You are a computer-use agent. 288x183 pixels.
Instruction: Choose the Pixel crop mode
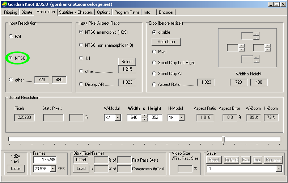(x=154, y=52)
